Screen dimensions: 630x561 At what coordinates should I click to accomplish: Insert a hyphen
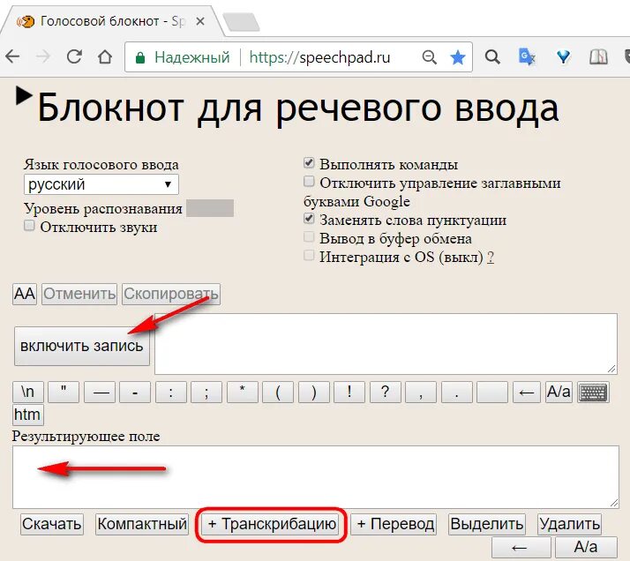click(135, 392)
